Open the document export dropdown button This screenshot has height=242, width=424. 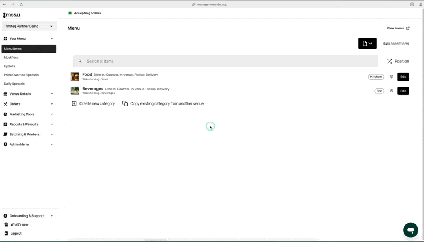tap(367, 44)
